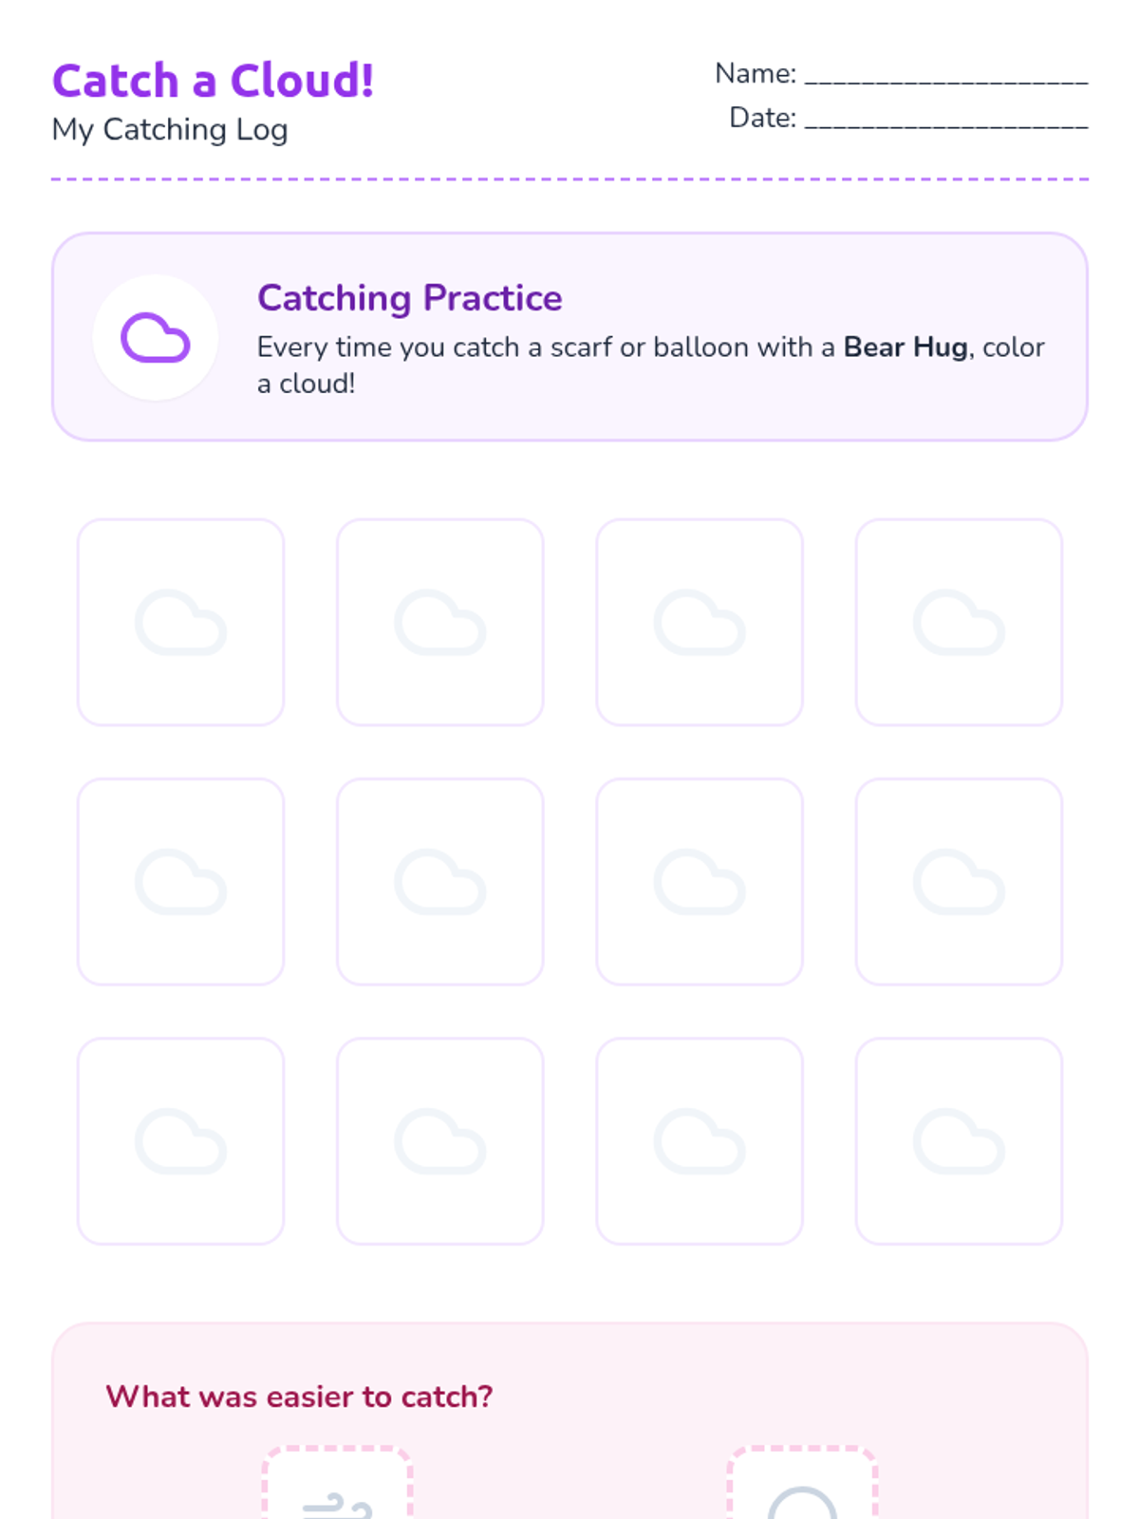The height and width of the screenshot is (1519, 1139).
Task: Color the first cloud in the bottom row
Action: pyautogui.click(x=180, y=1141)
